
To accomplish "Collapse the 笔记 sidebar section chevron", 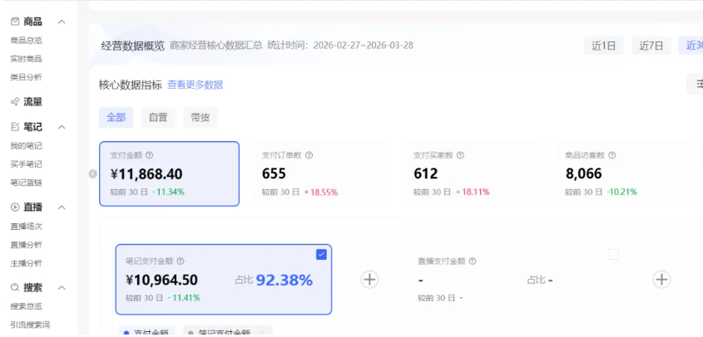I will click(62, 127).
